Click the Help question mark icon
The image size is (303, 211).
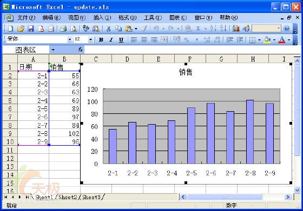pyautogui.click(x=287, y=29)
